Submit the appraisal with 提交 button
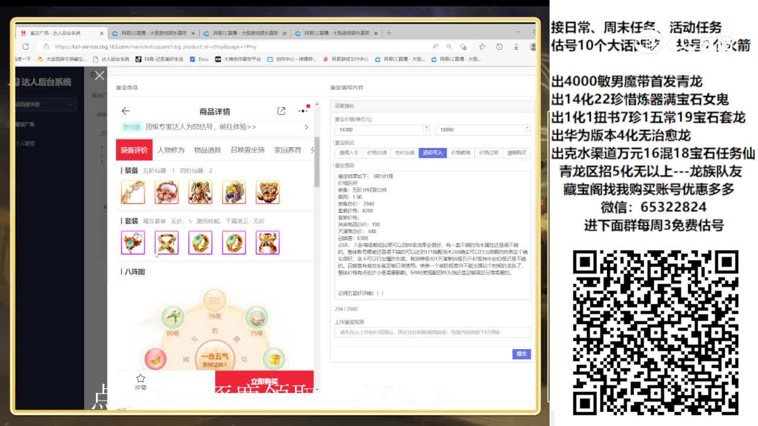The height and width of the screenshot is (426, 758). point(521,354)
